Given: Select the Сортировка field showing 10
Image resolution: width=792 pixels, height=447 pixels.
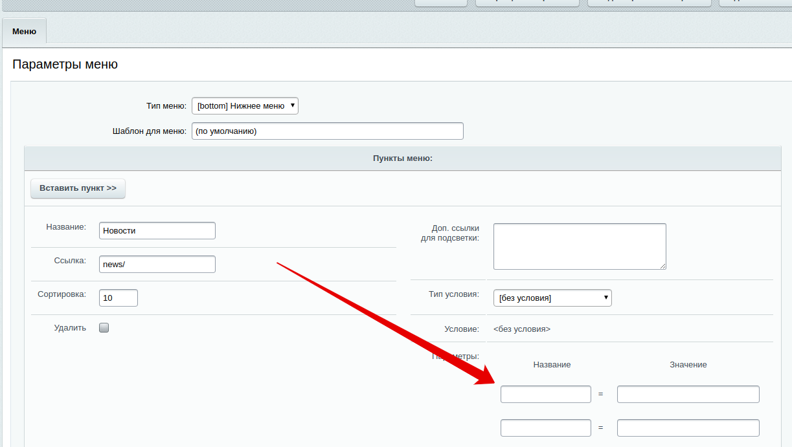Looking at the screenshot, I should pyautogui.click(x=118, y=298).
